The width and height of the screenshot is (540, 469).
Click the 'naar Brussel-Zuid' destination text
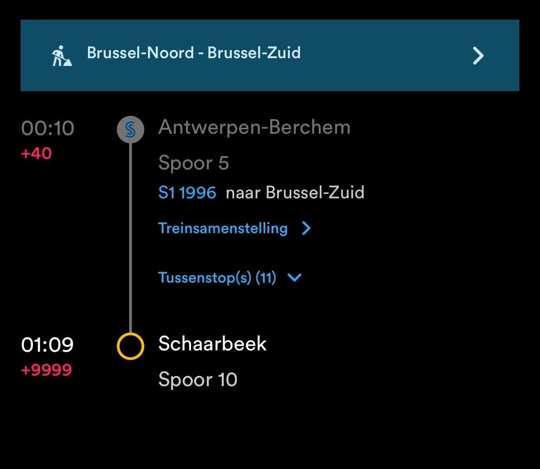(x=295, y=192)
